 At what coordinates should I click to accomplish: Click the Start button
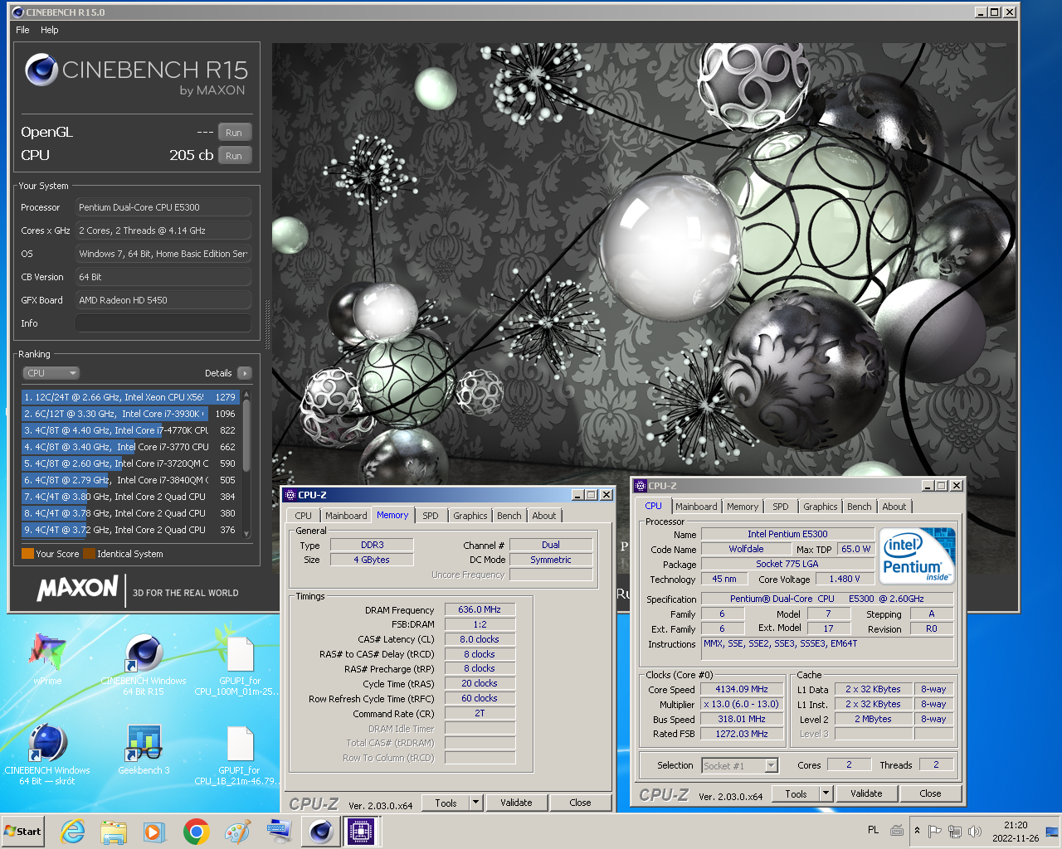click(23, 832)
